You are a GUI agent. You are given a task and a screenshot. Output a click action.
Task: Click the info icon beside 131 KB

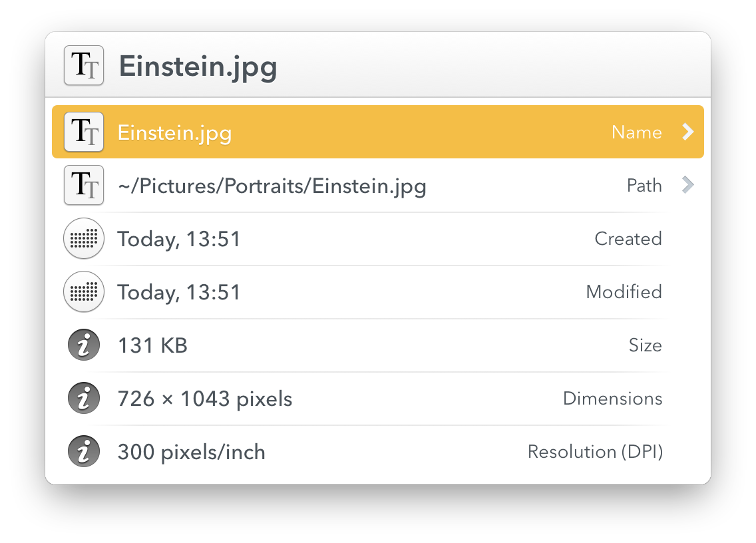pyautogui.click(x=84, y=345)
